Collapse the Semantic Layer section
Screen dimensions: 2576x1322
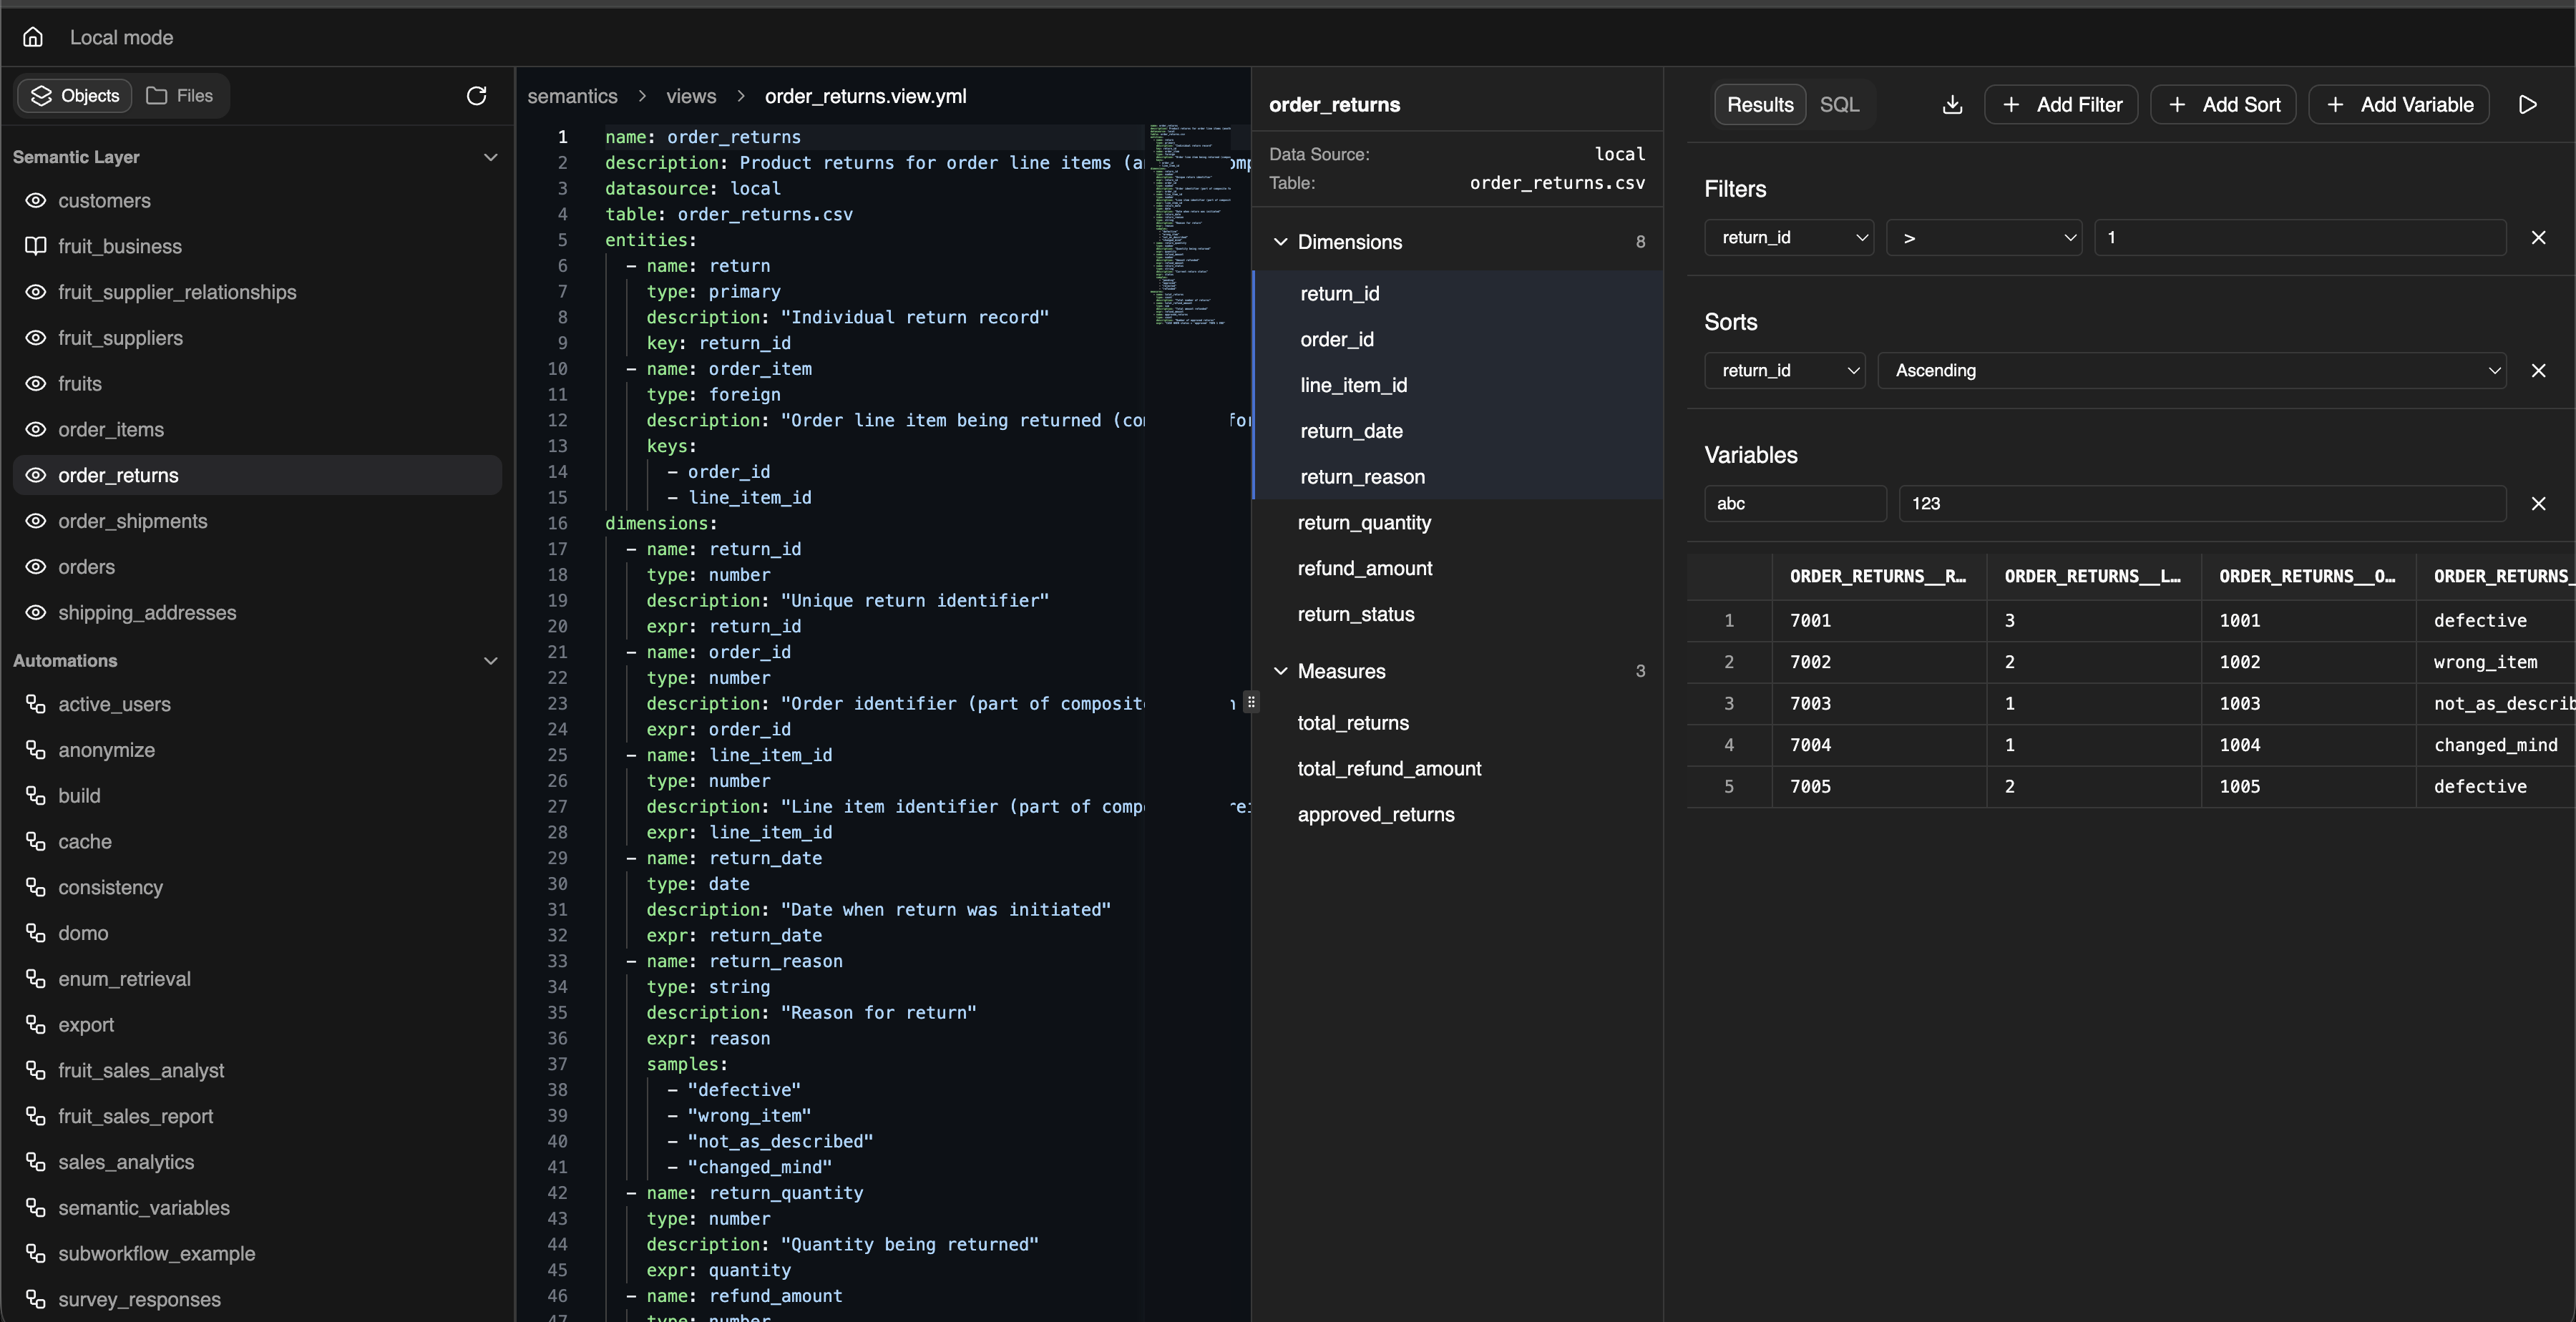(x=490, y=157)
